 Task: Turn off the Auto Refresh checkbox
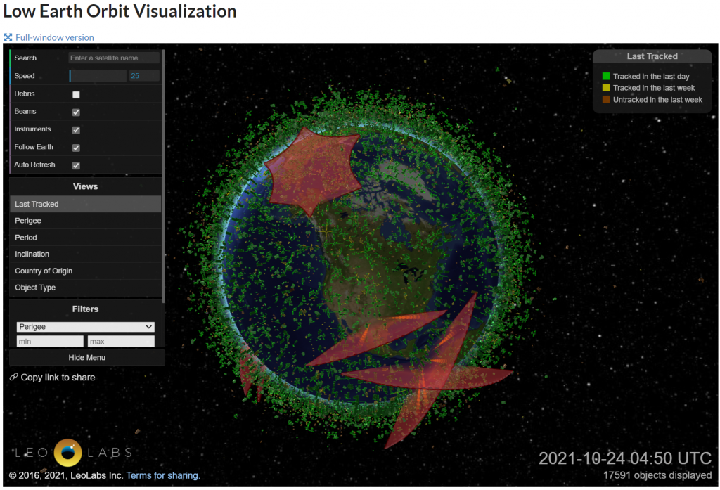tap(76, 165)
